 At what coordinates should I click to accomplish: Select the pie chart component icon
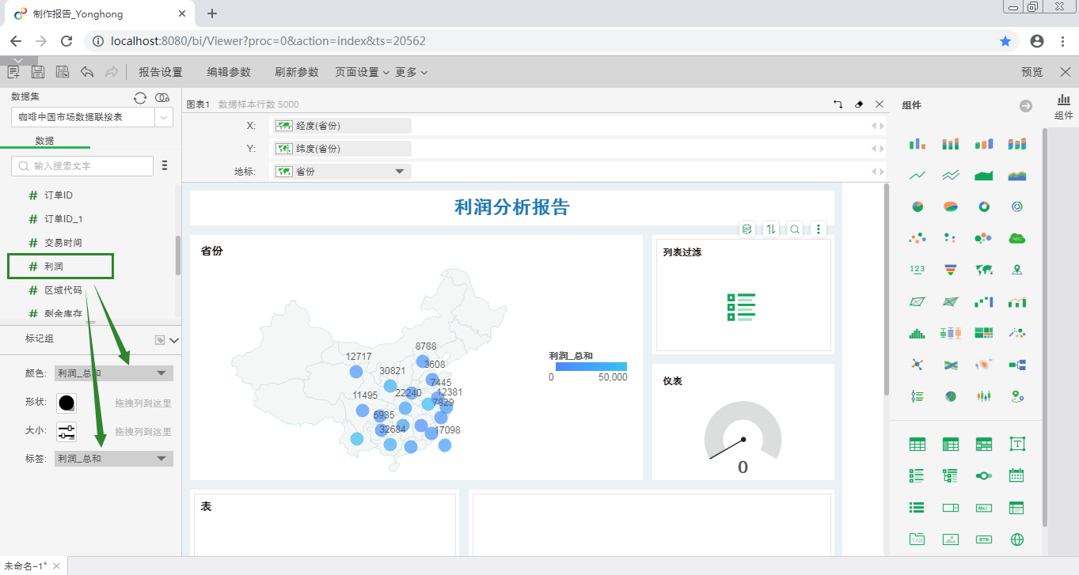[x=917, y=206]
